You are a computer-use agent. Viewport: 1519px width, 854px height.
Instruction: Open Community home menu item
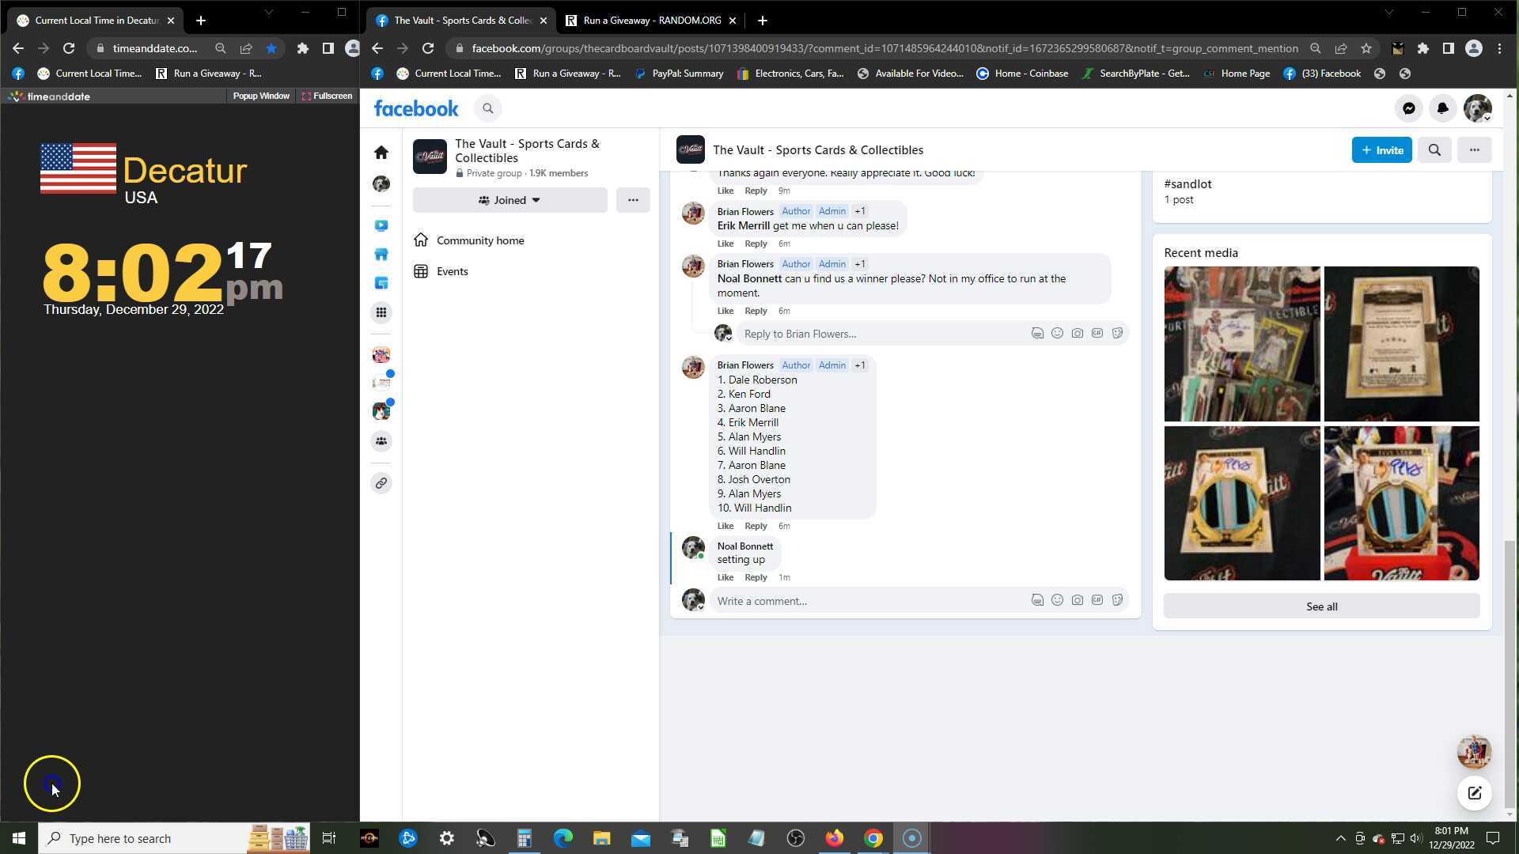click(479, 240)
